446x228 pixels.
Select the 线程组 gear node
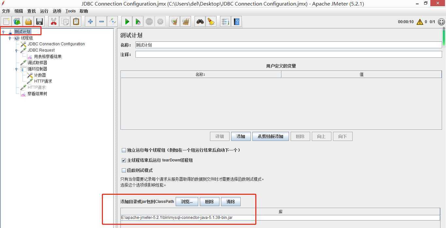pyautogui.click(x=23, y=38)
